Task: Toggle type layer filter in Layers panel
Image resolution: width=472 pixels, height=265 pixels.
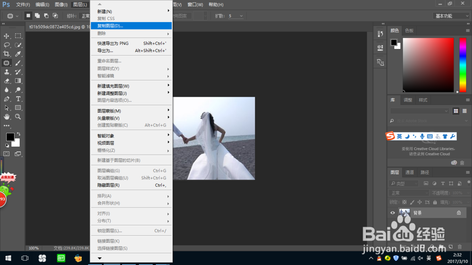Action: (443, 183)
